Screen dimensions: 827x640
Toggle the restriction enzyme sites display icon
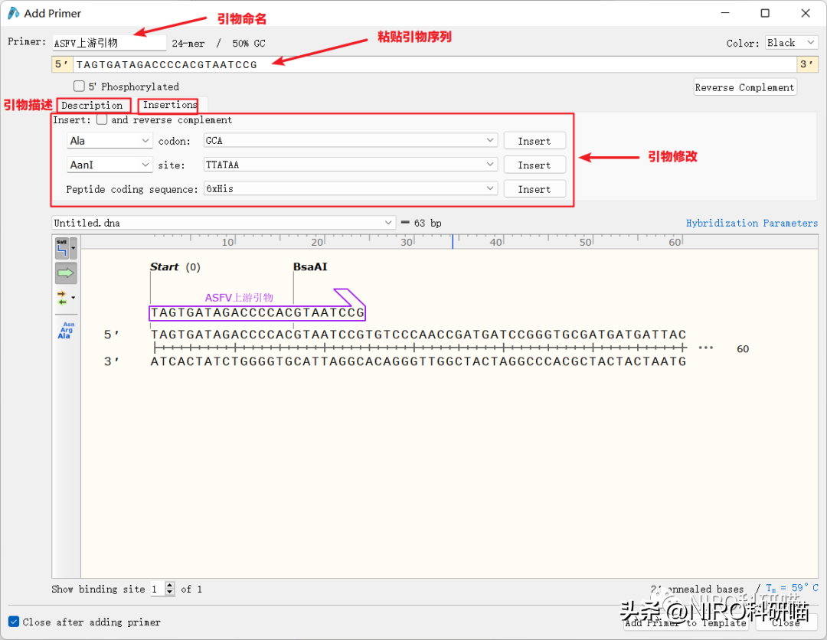[62, 247]
